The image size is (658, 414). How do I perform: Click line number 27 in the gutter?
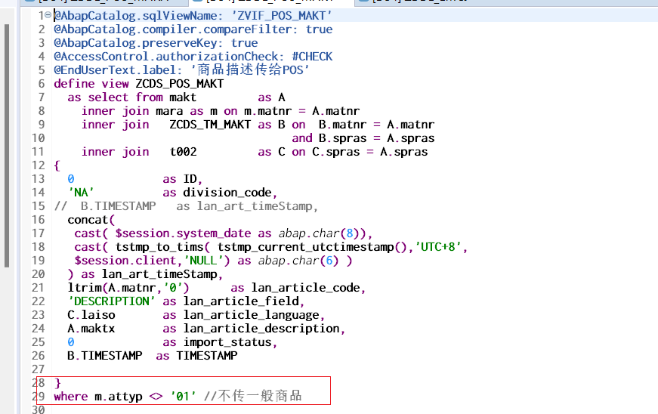point(39,369)
